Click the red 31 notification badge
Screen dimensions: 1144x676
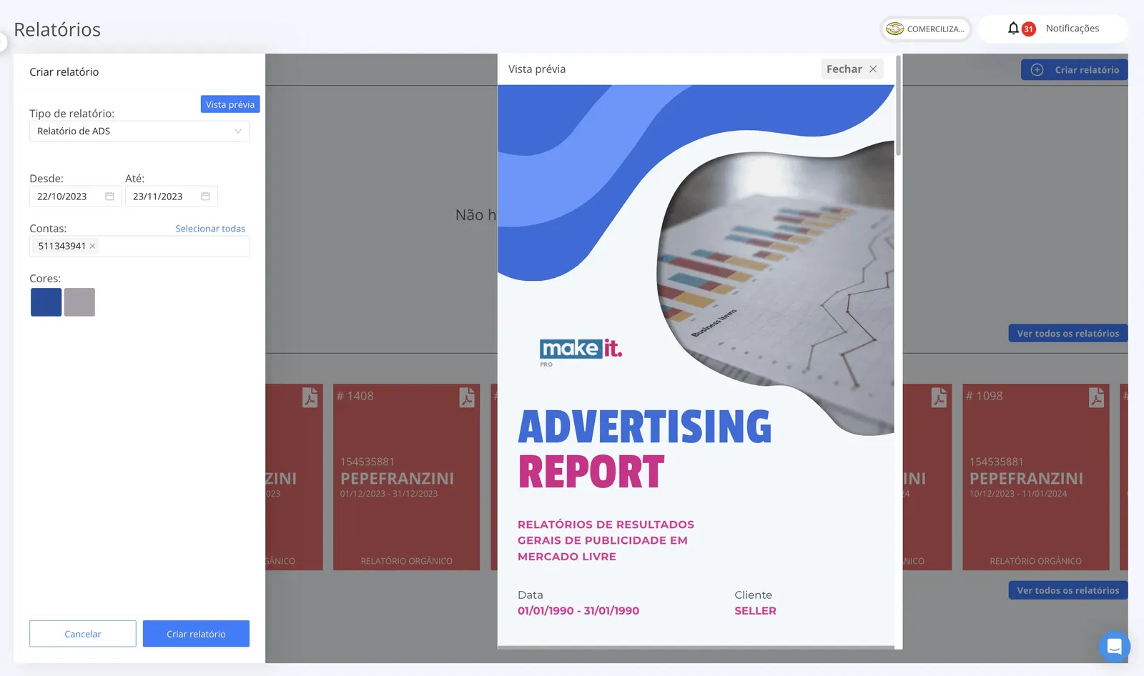[1028, 29]
